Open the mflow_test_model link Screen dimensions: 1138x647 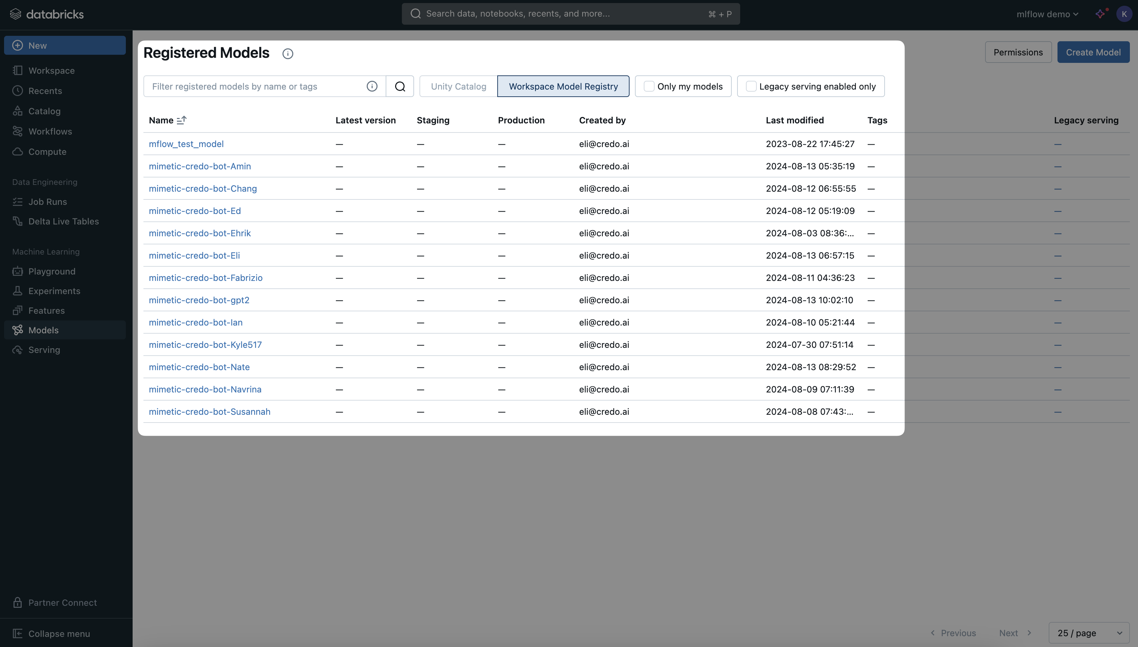(186, 144)
